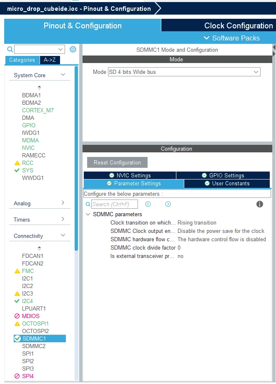Click the warning icon beside OCTOSPI1
Viewport: 276px width, 384px height.
[17, 323]
